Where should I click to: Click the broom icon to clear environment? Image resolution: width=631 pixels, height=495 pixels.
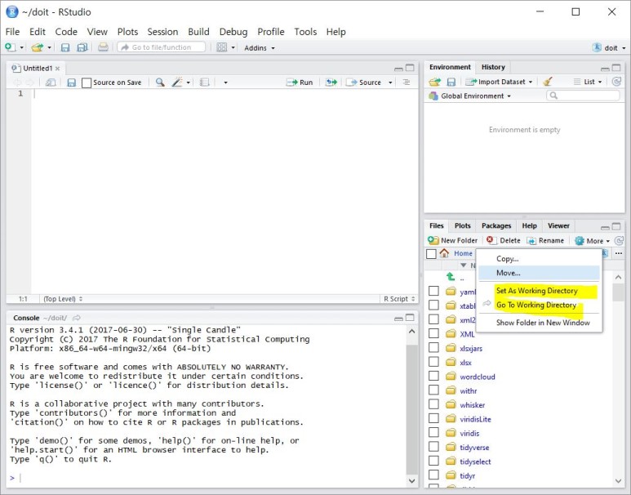click(547, 82)
